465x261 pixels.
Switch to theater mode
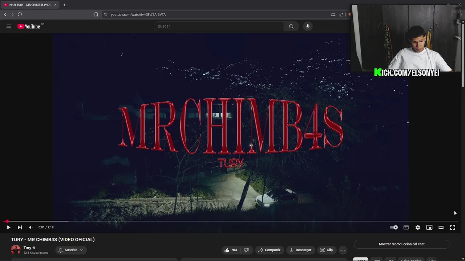pyautogui.click(x=441, y=227)
